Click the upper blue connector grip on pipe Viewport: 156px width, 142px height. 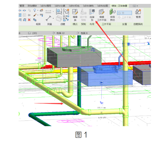(129, 44)
